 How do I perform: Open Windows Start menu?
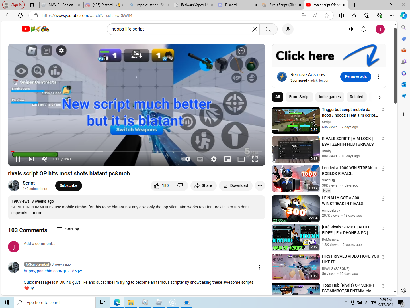pos(7,302)
